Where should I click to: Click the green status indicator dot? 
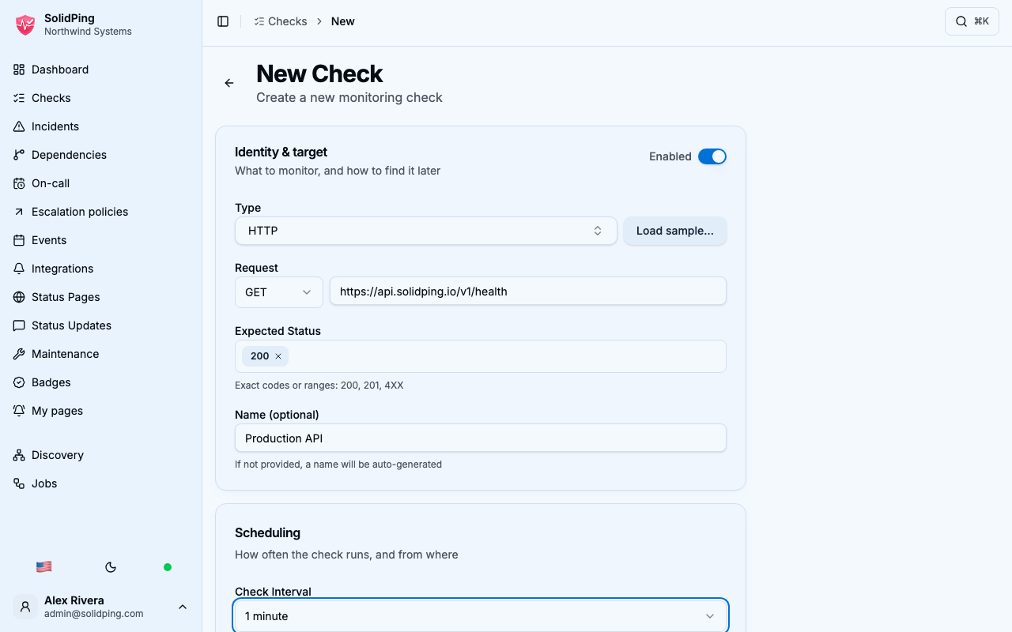coord(168,567)
